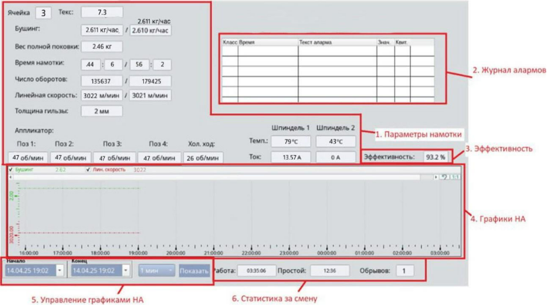This screenshot has width=547, height=305.
Task: Click Шпиндель 1 temperature field 79°C
Action: (291, 141)
